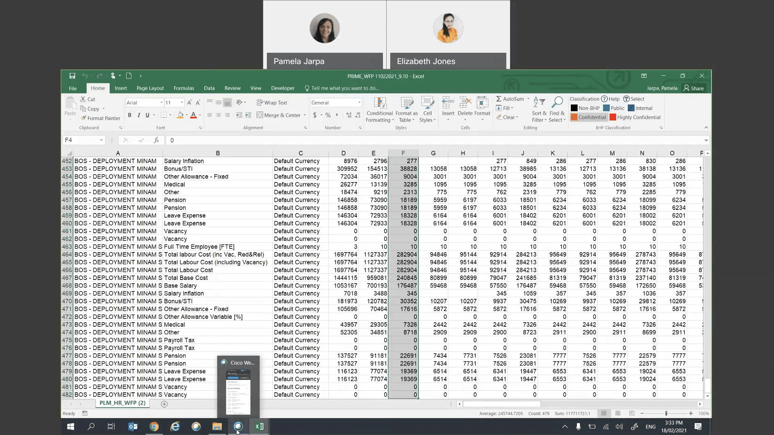Click the Merge & Center icon
The height and width of the screenshot is (435, 774).
tap(260, 115)
